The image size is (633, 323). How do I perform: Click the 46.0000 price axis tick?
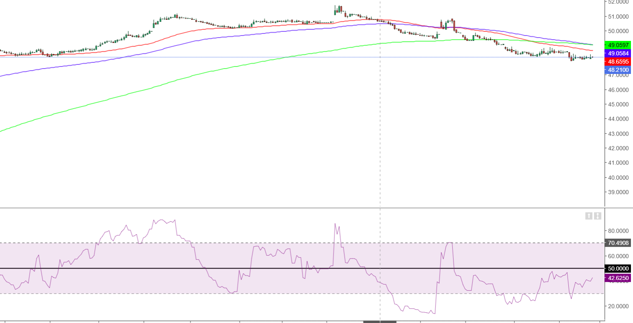(x=617, y=90)
